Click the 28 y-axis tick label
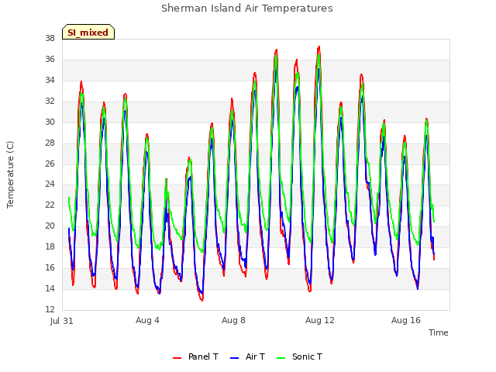 tap(50, 143)
